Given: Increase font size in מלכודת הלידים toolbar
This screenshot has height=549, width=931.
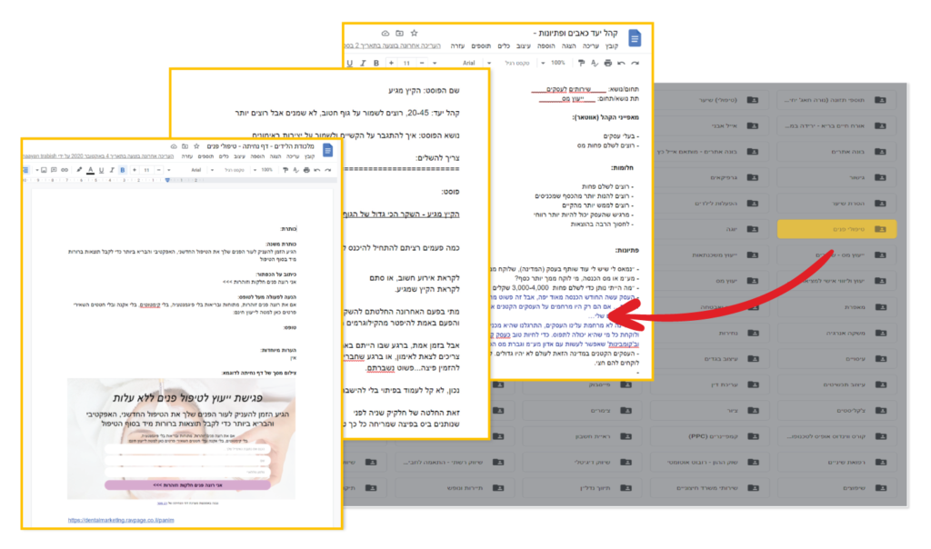Looking at the screenshot, I should 135,170.
